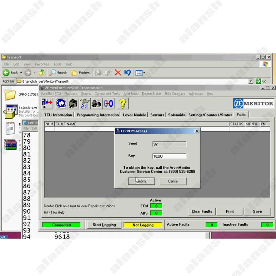Click the yellow Not Logging indicator
Viewport: 276px width, 276px height.
(143, 225)
